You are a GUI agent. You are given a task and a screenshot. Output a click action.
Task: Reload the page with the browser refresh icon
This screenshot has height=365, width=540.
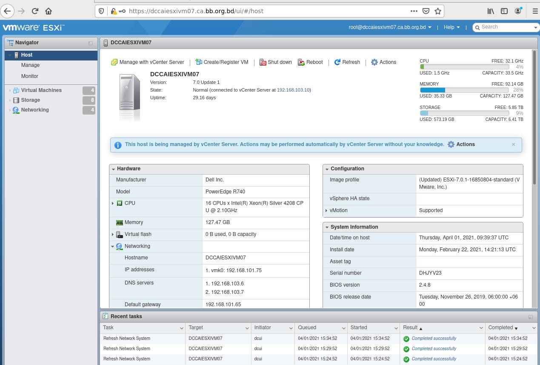pos(35,11)
